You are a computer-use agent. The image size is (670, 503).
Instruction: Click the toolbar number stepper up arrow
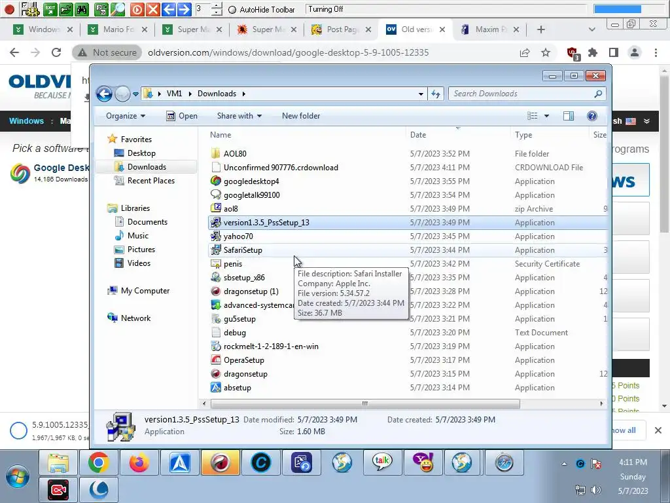[x=217, y=6]
